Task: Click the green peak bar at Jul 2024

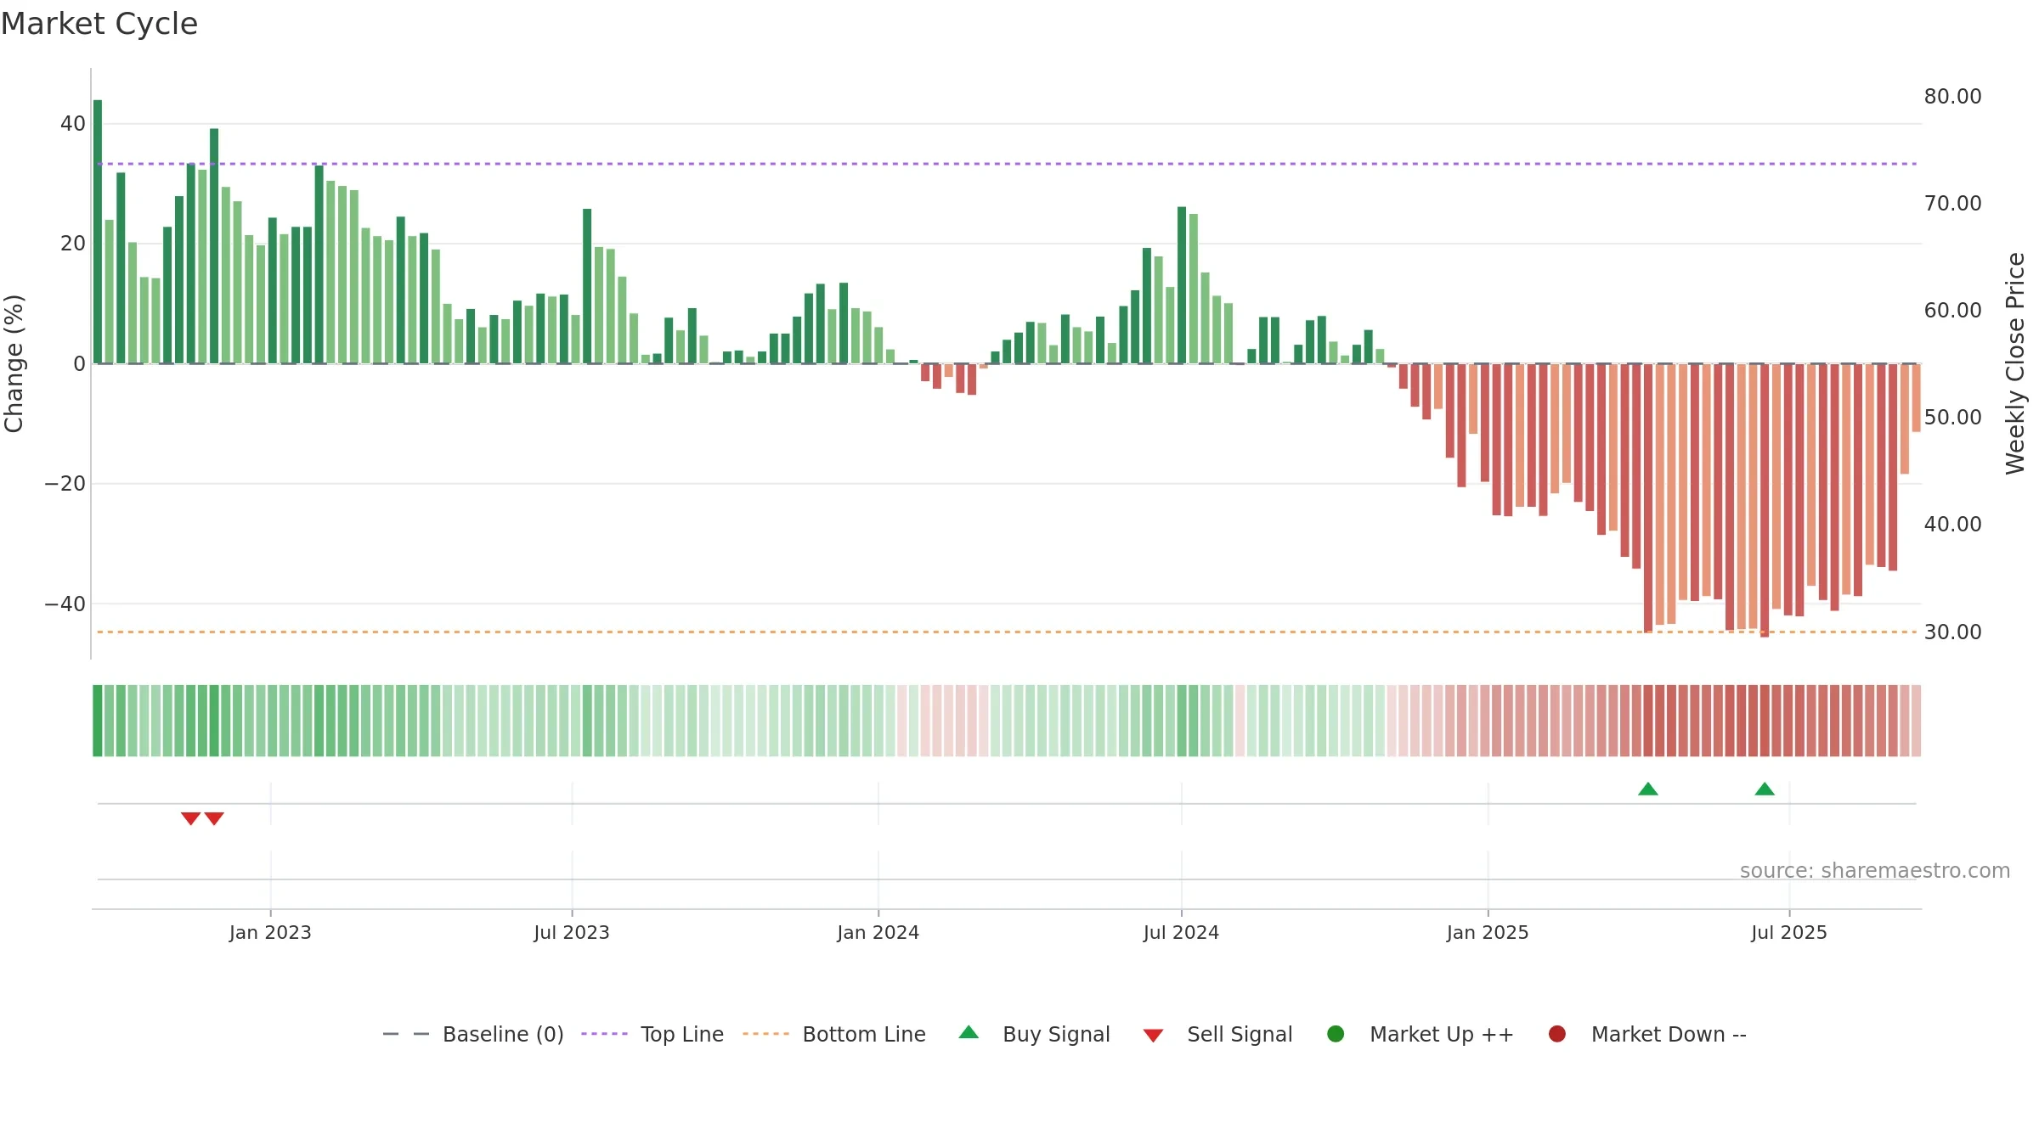Action: tap(1182, 285)
